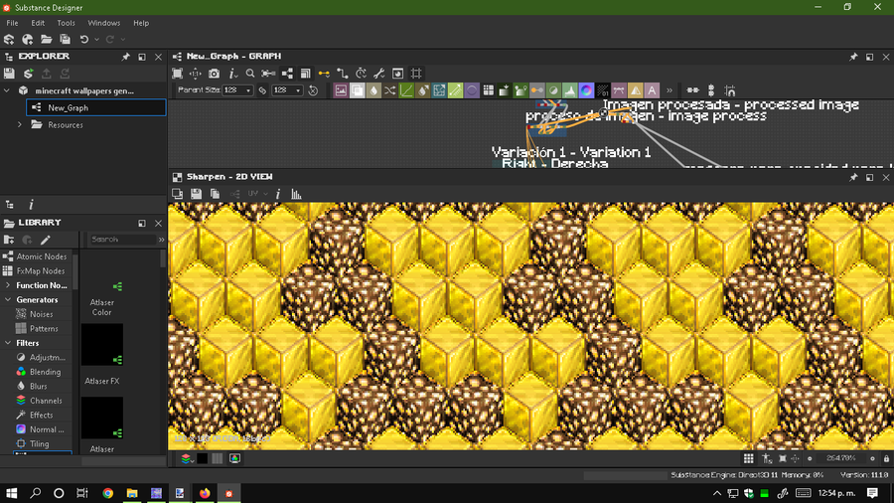Undock the Explorer panel
The image size is (894, 503).
pos(142,57)
